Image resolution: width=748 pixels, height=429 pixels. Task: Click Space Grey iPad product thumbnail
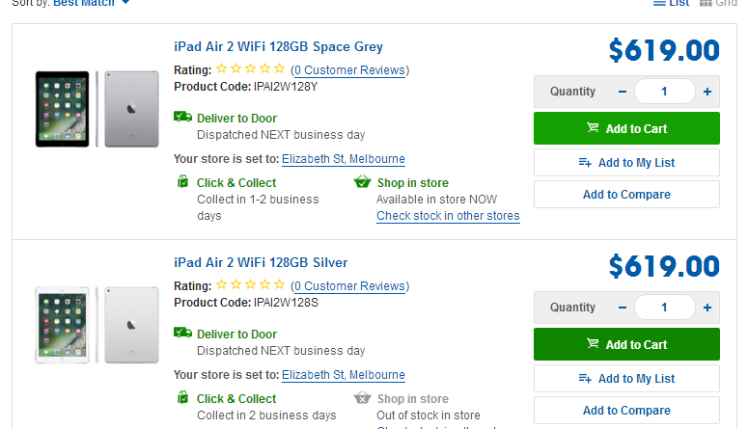click(x=97, y=109)
